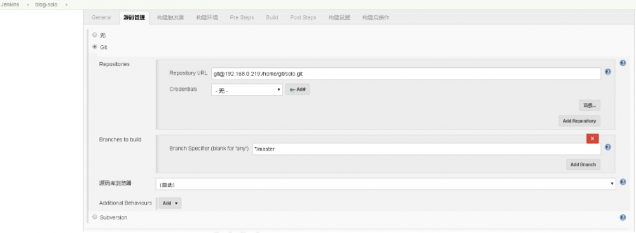Open help icon beside Branch Specifier field
This screenshot has width=636, height=233.
(x=607, y=147)
